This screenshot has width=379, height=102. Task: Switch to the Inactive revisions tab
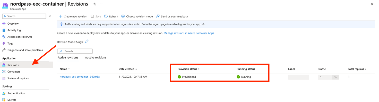coord(95,58)
